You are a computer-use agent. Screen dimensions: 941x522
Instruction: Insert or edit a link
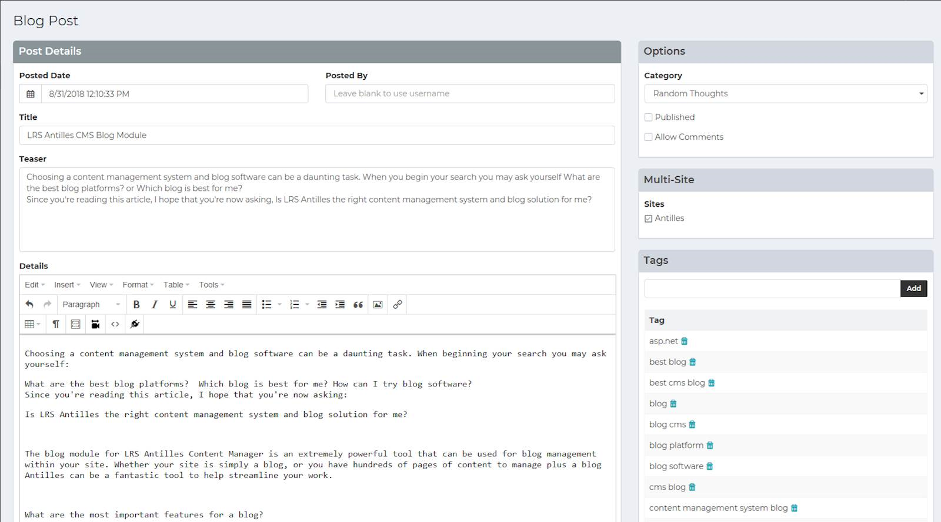pos(398,304)
